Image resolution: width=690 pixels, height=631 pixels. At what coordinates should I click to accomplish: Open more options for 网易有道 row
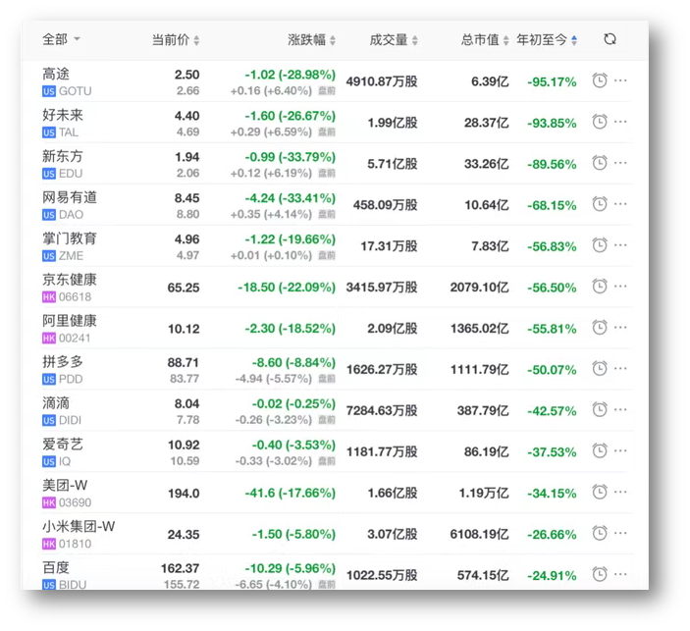(x=620, y=204)
